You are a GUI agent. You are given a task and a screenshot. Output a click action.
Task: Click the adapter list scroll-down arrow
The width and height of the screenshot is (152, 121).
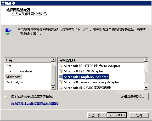coord(146,88)
